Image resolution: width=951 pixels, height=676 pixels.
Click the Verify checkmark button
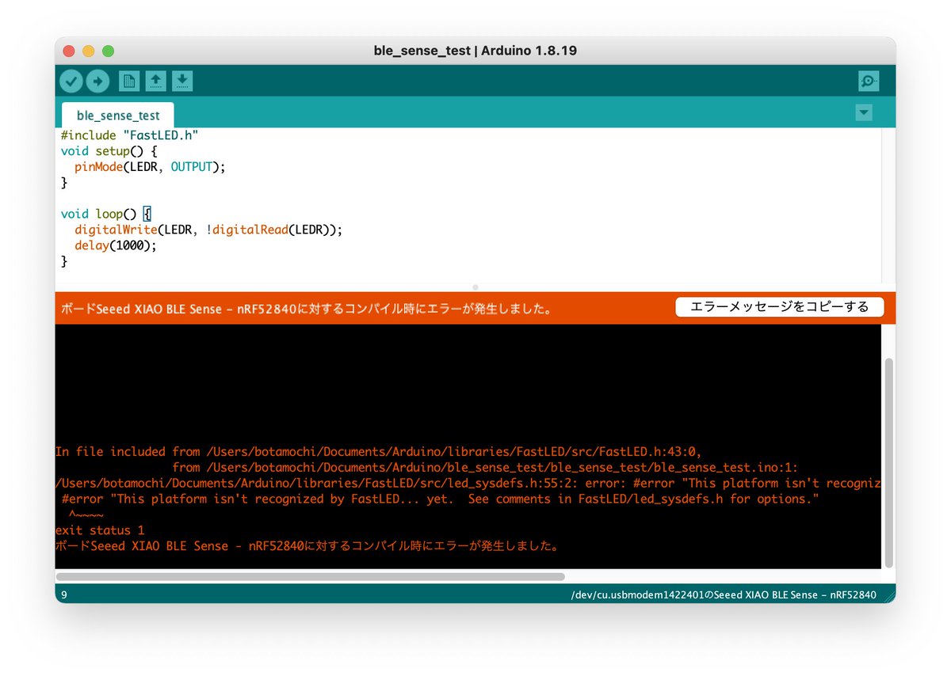click(71, 81)
